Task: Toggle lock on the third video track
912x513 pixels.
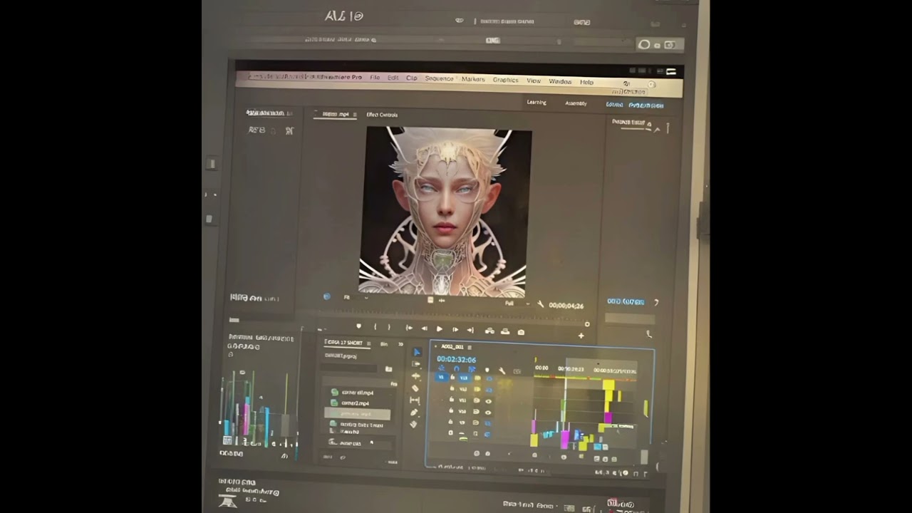Action: [451, 400]
